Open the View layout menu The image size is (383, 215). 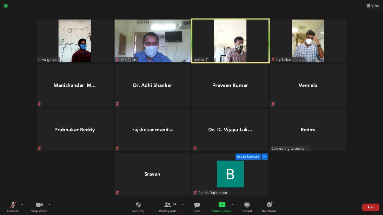[373, 6]
